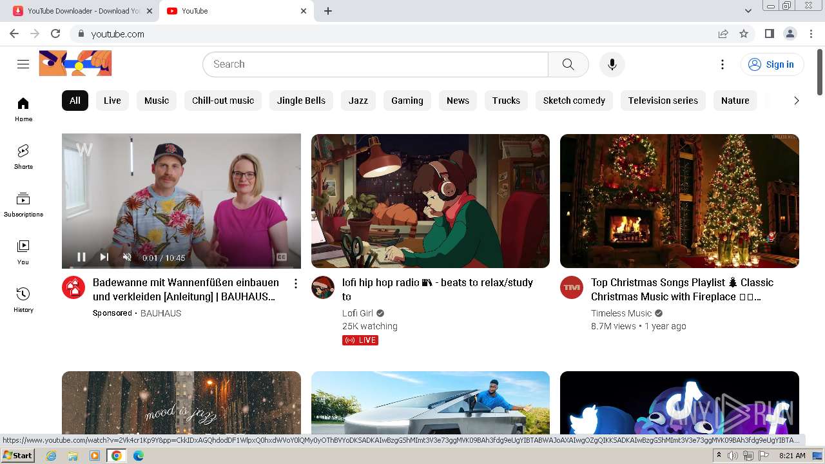Unmute the BAUHAUS ad preview
825x464 pixels.
pyautogui.click(x=127, y=257)
